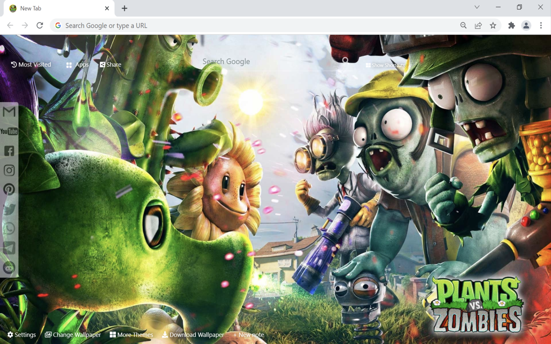
Task: Reload the current page
Action: pos(40,25)
